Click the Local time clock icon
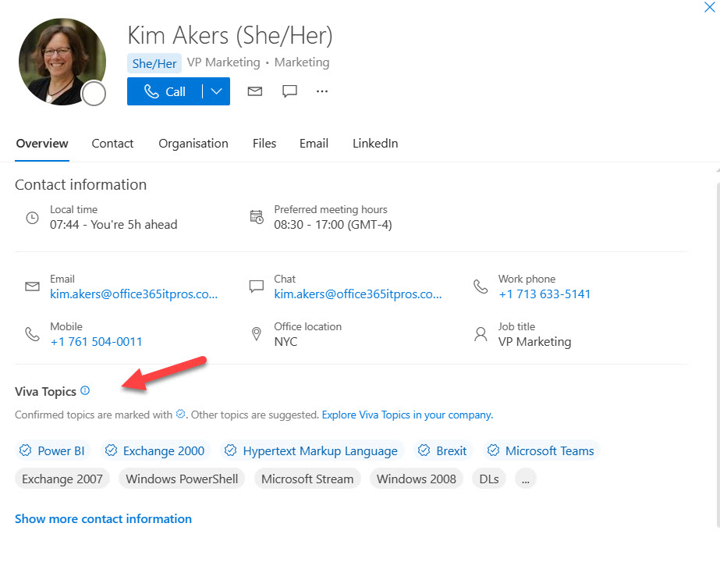The height and width of the screenshot is (566, 720). coord(32,218)
